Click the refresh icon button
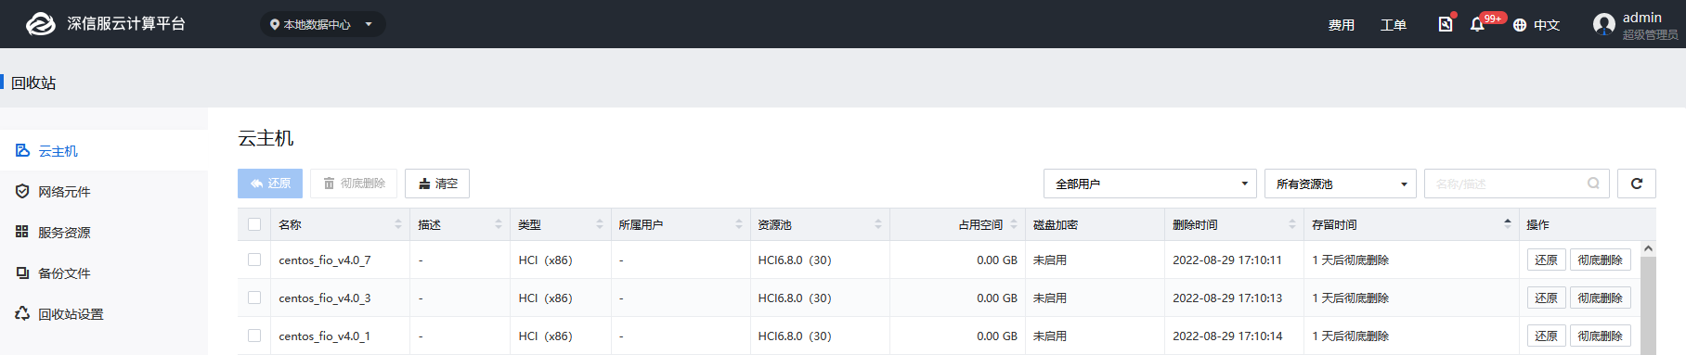Image resolution: width=1686 pixels, height=355 pixels. pyautogui.click(x=1637, y=184)
